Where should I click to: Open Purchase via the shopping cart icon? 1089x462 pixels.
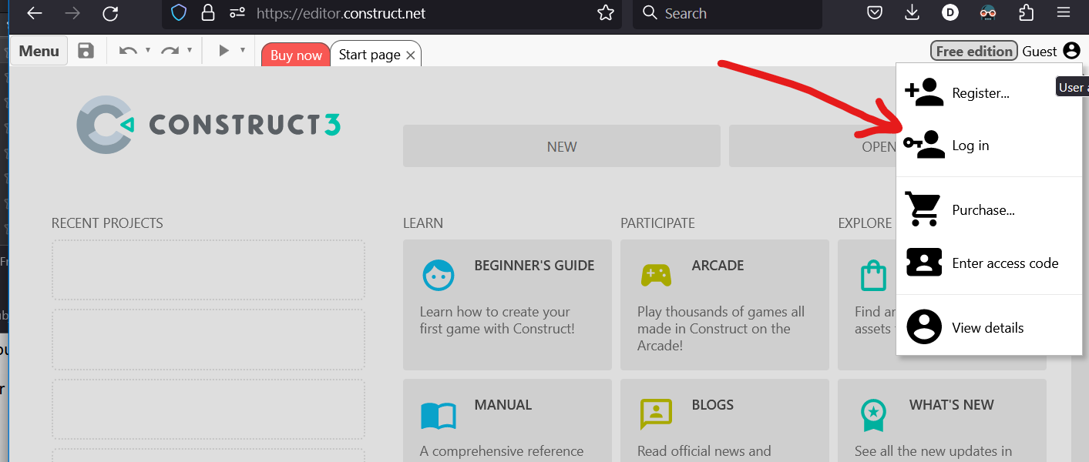tap(923, 209)
